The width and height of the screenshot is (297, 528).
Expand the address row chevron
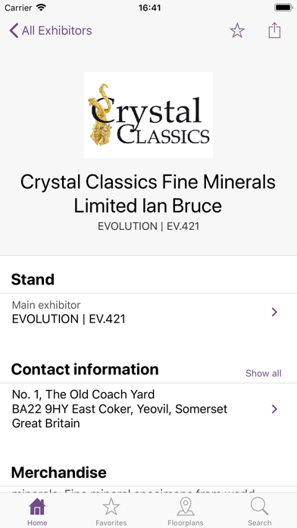click(274, 409)
